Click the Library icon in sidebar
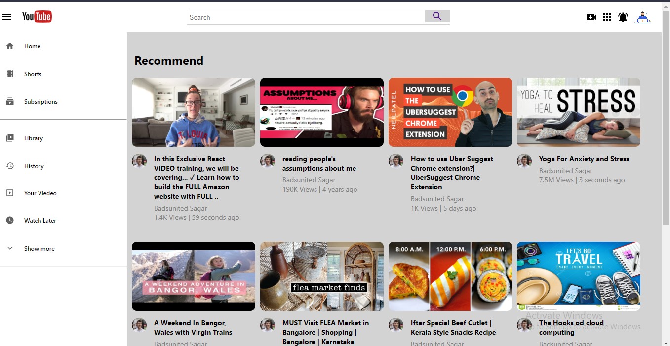Image resolution: width=670 pixels, height=346 pixels. click(x=10, y=138)
